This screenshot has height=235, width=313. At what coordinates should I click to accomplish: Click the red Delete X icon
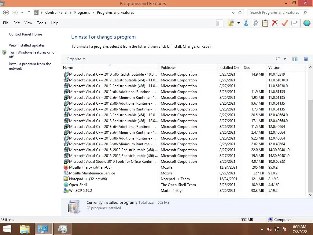[275, 23]
